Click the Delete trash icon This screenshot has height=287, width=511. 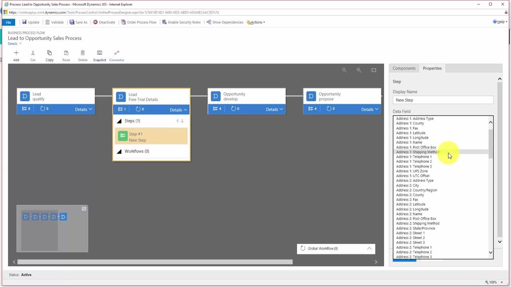pyautogui.click(x=83, y=53)
